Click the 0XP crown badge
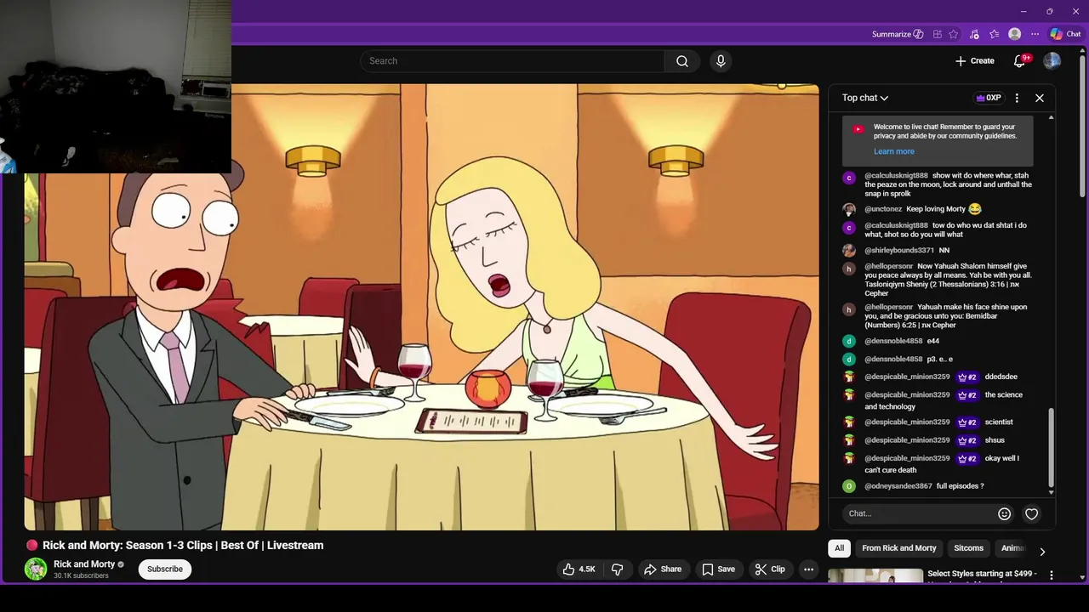This screenshot has height=612, width=1089. click(989, 98)
